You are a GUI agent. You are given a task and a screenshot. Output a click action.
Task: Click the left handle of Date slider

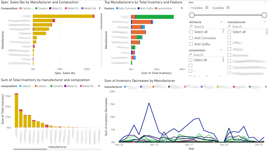[192, 15]
